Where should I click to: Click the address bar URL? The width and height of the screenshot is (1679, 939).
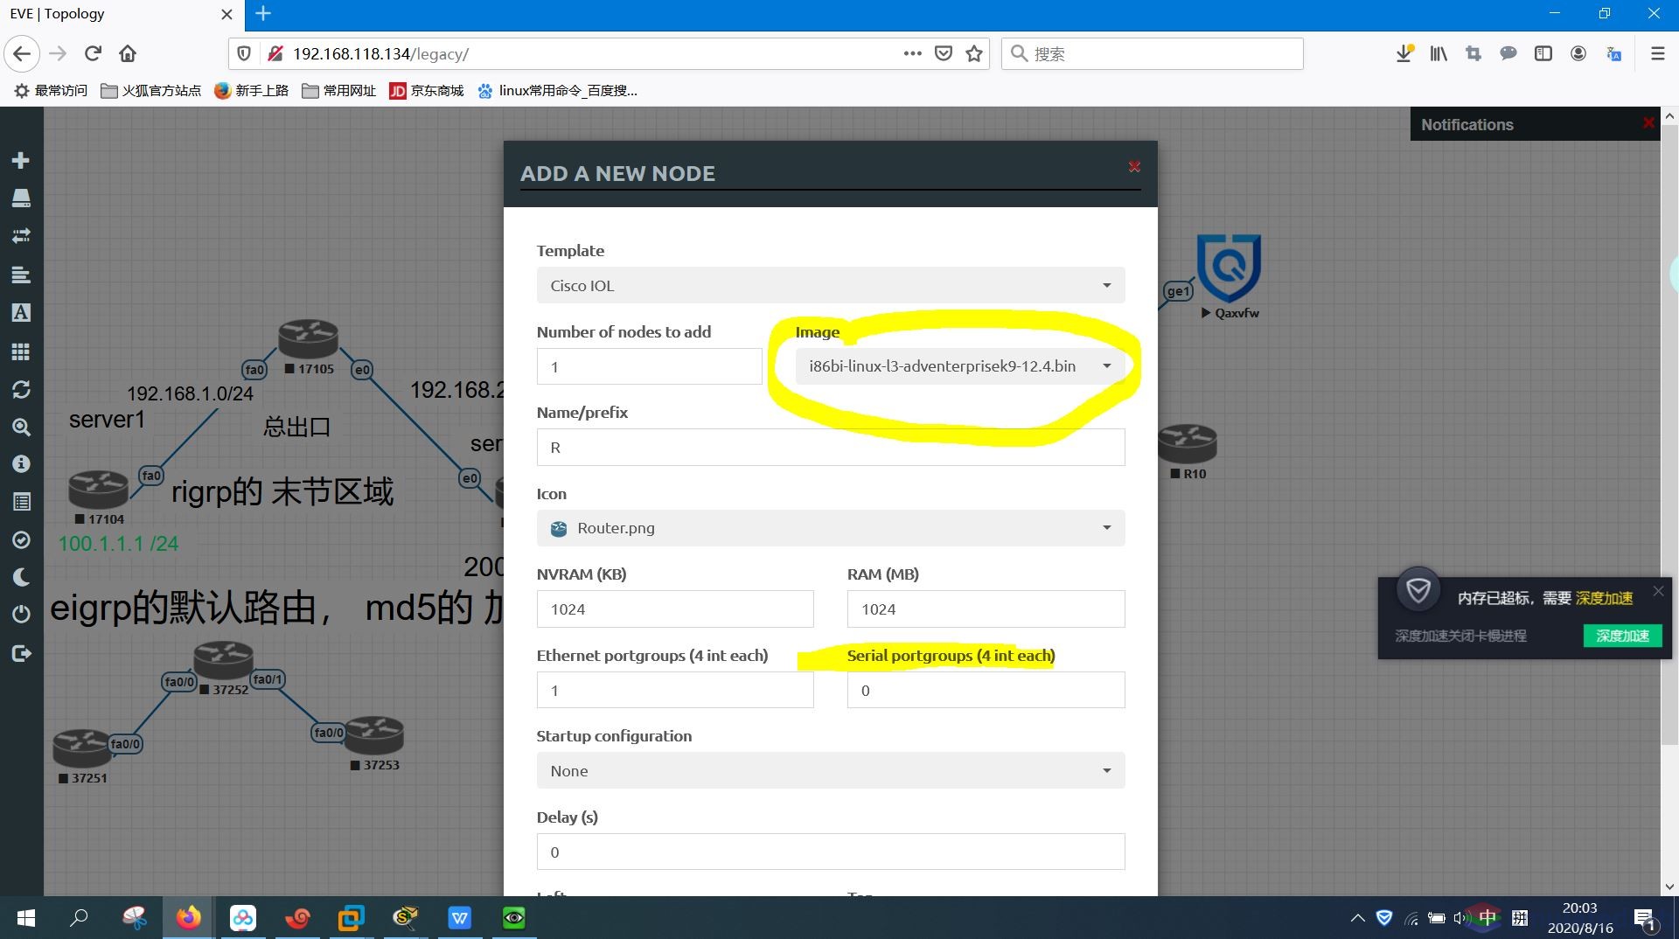coord(380,53)
